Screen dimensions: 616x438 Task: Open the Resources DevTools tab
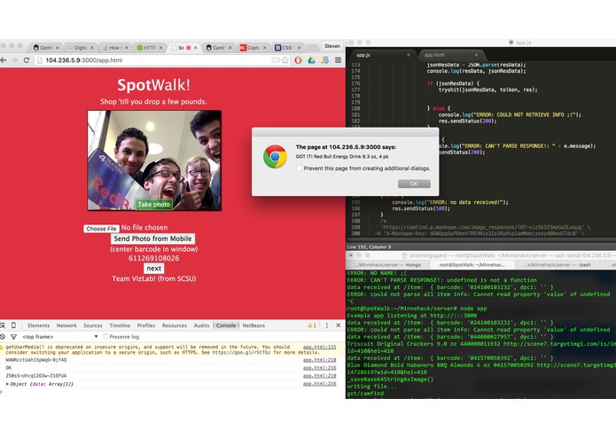(x=175, y=325)
